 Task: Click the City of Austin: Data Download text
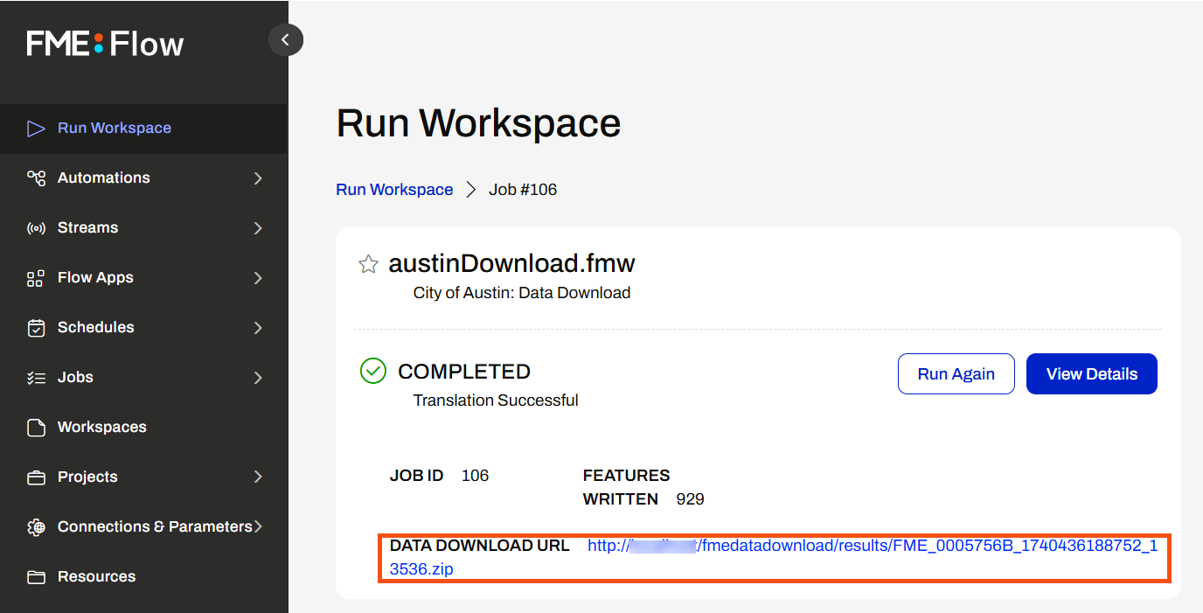522,293
